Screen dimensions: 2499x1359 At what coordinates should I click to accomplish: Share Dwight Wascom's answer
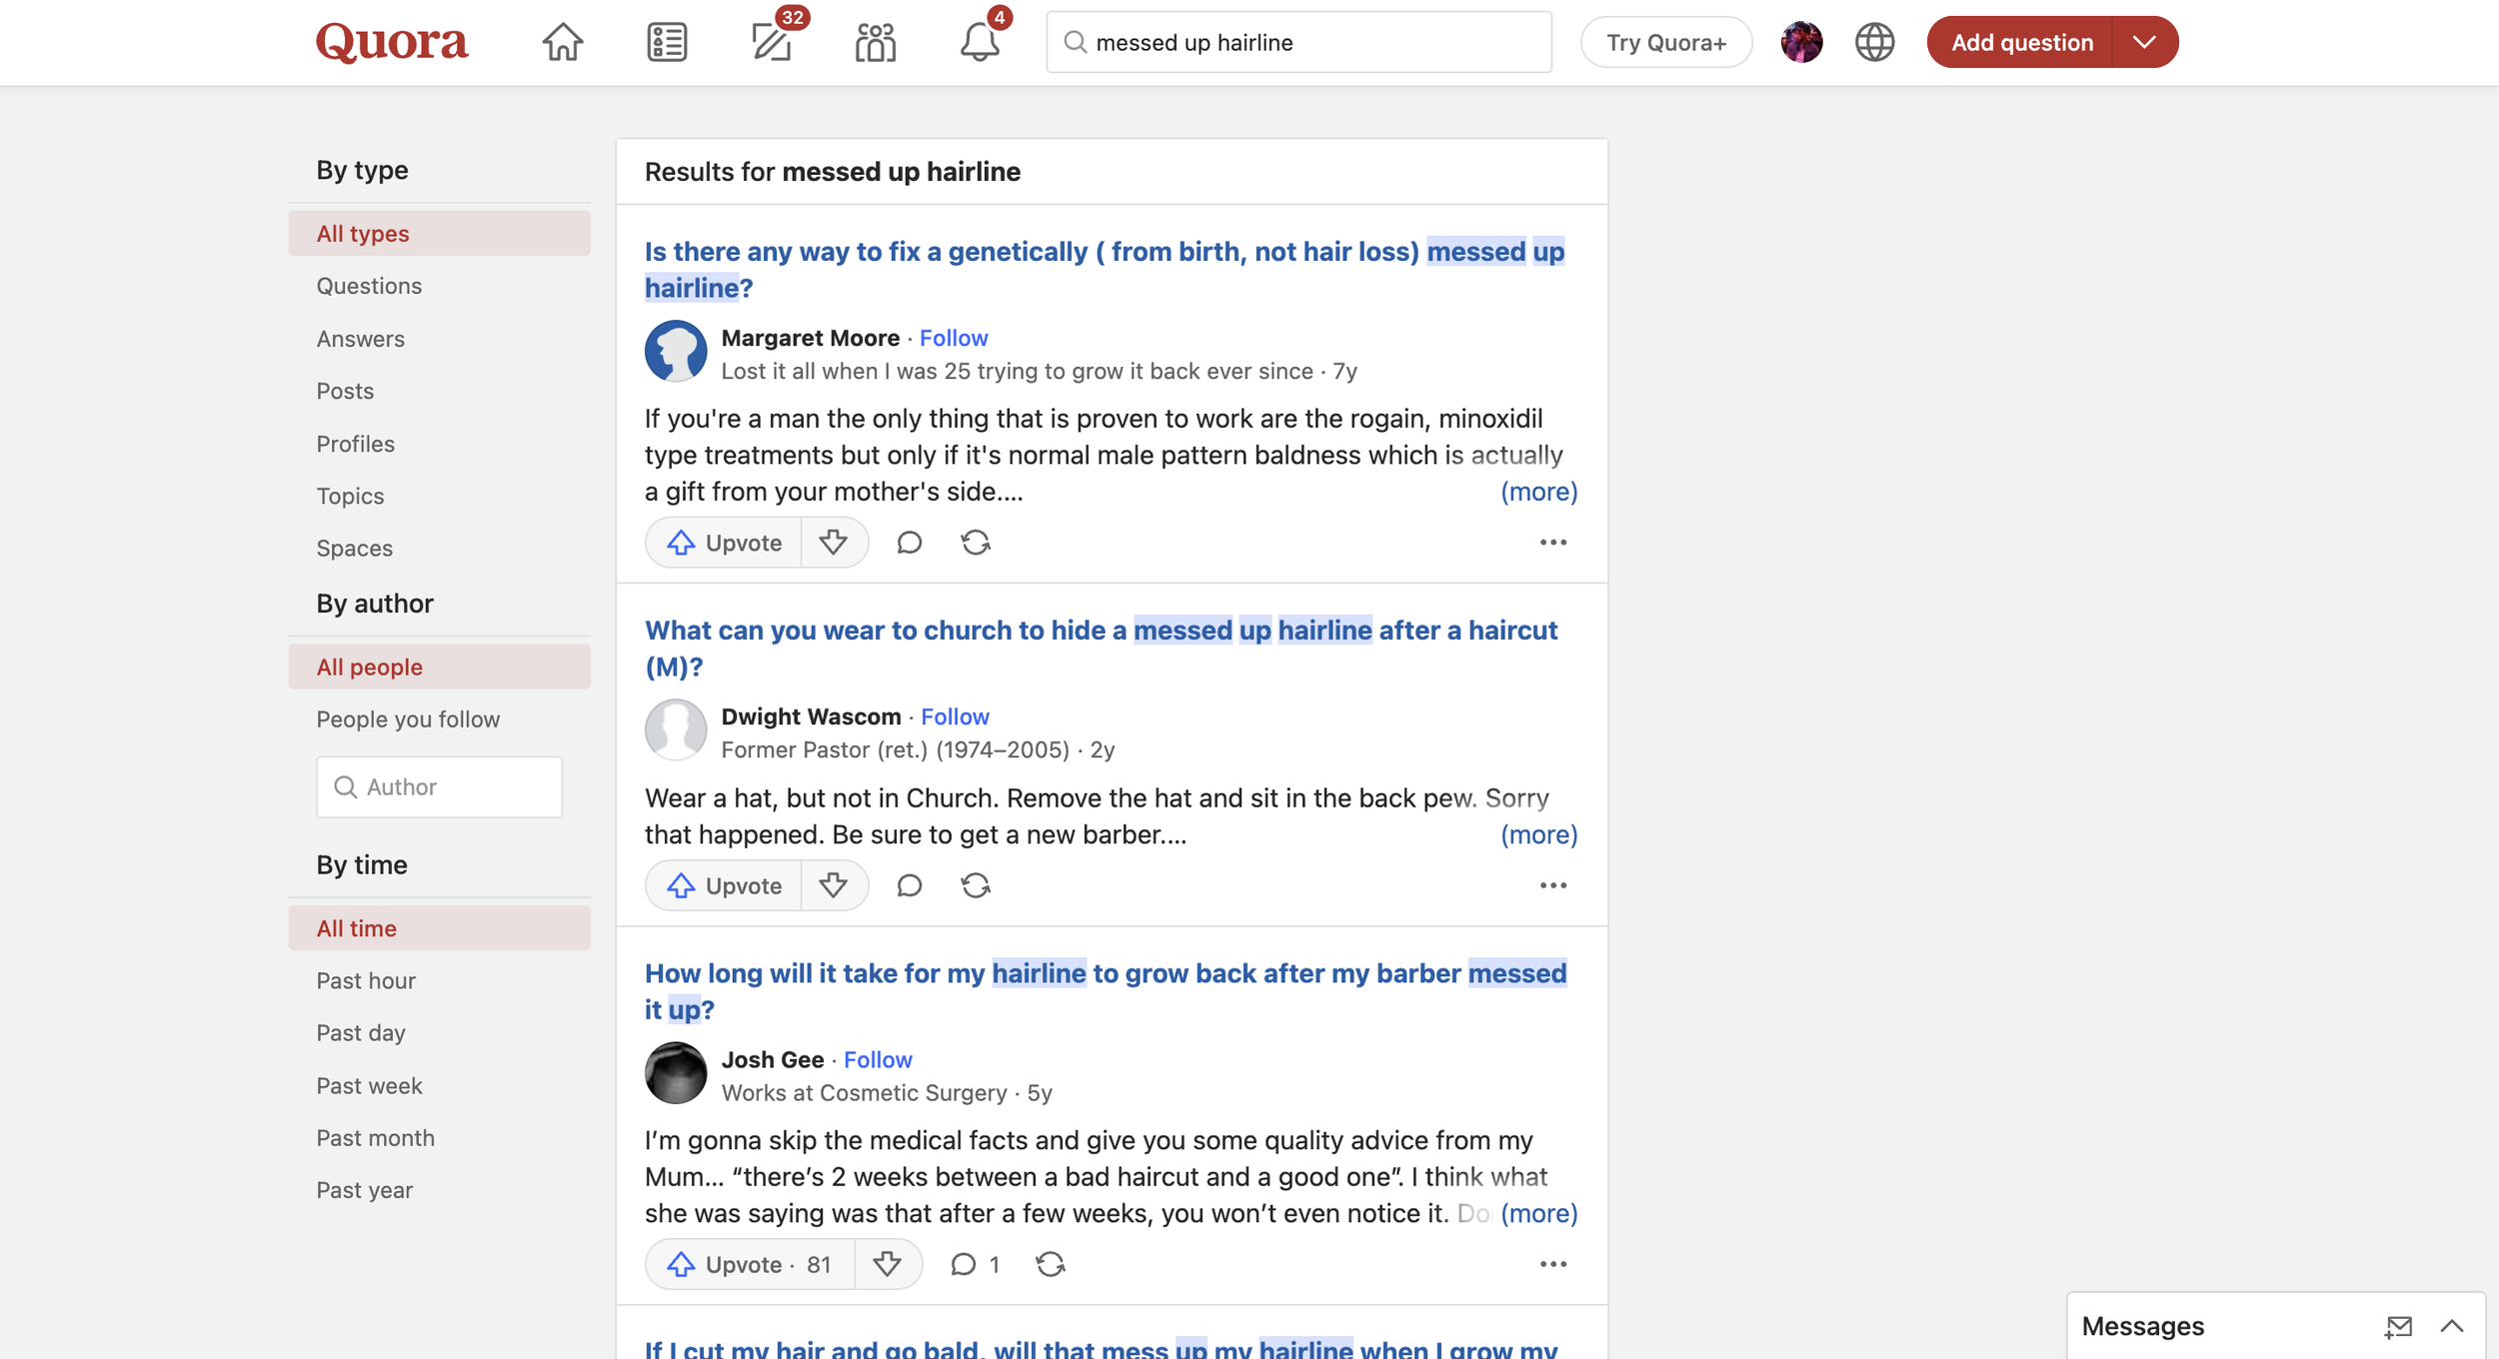click(x=976, y=885)
